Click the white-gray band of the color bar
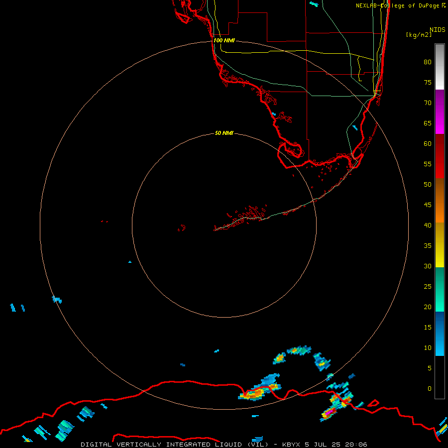 [440, 67]
